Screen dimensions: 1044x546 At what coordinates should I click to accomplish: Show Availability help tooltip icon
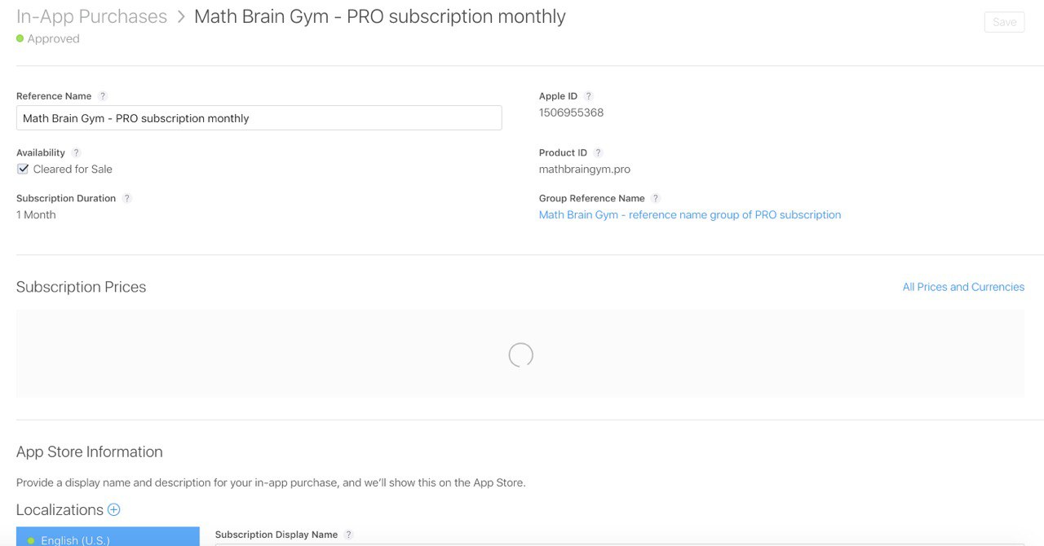tap(76, 153)
